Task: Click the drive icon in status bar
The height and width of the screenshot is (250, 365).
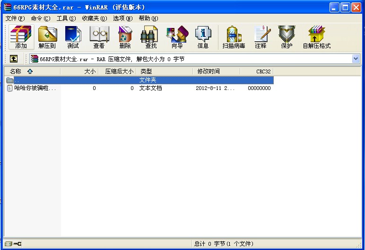Action: coord(9,244)
